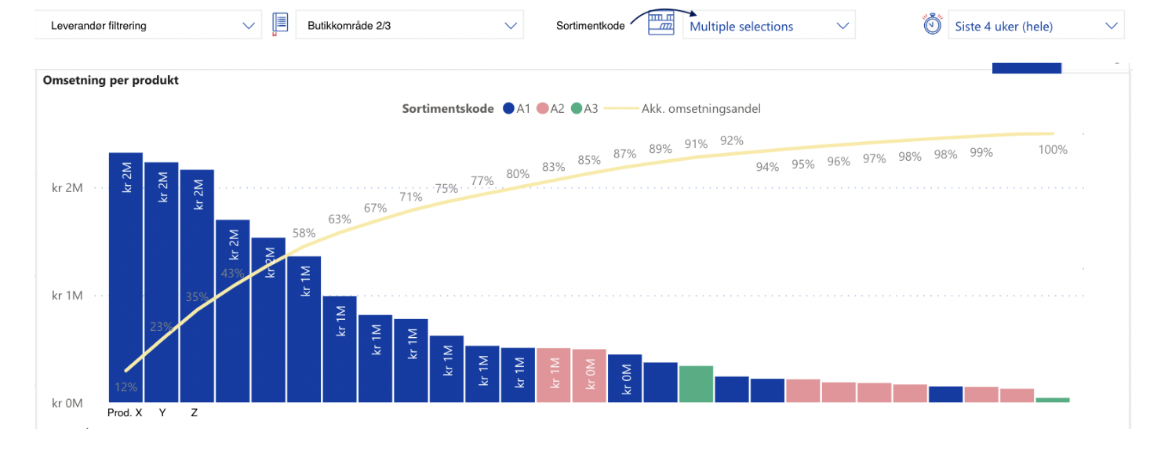Image resolution: width=1161 pixels, height=450 pixels.
Task: Click the notebook icon beside Butikkområde dropdown
Action: (281, 25)
